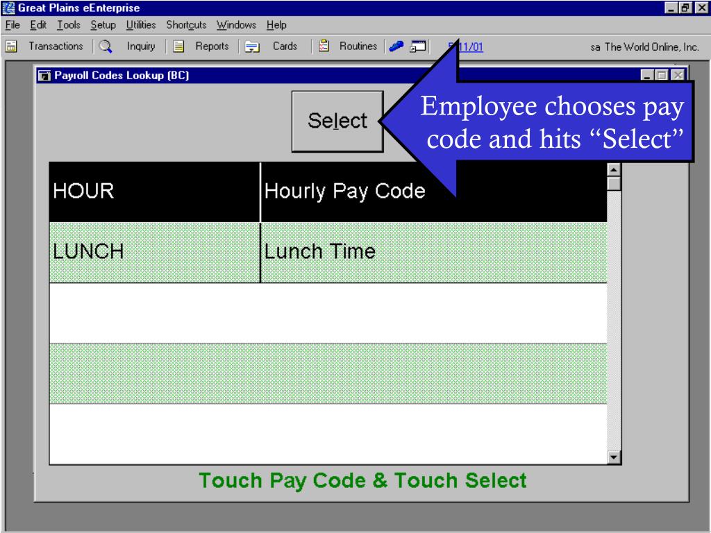711x533 pixels.
Task: Open the Routines toolbar menu
Action: click(358, 46)
